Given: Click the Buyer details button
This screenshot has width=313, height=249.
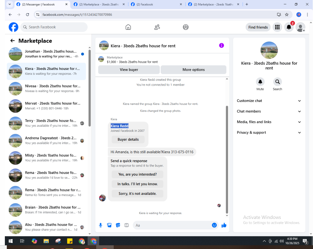Looking at the screenshot, I should [128, 139].
